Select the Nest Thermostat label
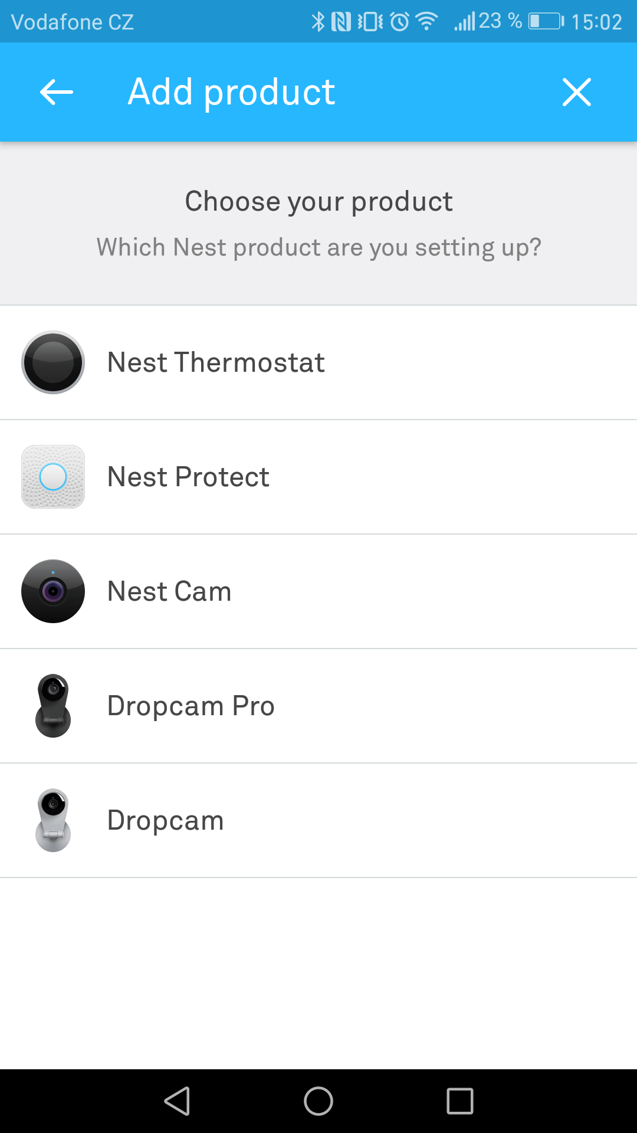 point(216,362)
